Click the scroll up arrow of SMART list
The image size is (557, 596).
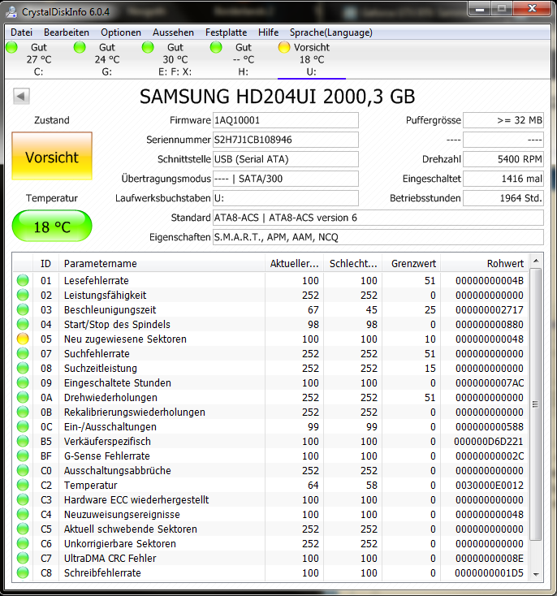tap(536, 261)
